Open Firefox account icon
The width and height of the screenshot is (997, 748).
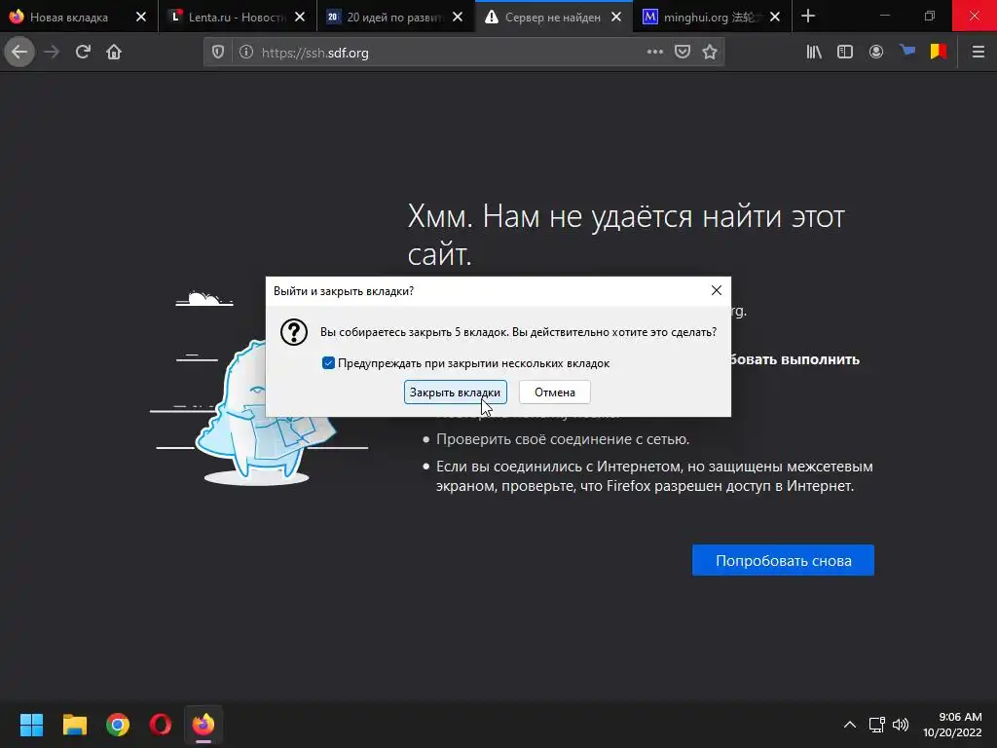click(x=876, y=53)
